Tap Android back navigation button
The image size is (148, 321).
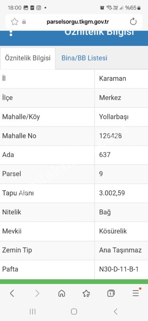[x=116, y=312]
